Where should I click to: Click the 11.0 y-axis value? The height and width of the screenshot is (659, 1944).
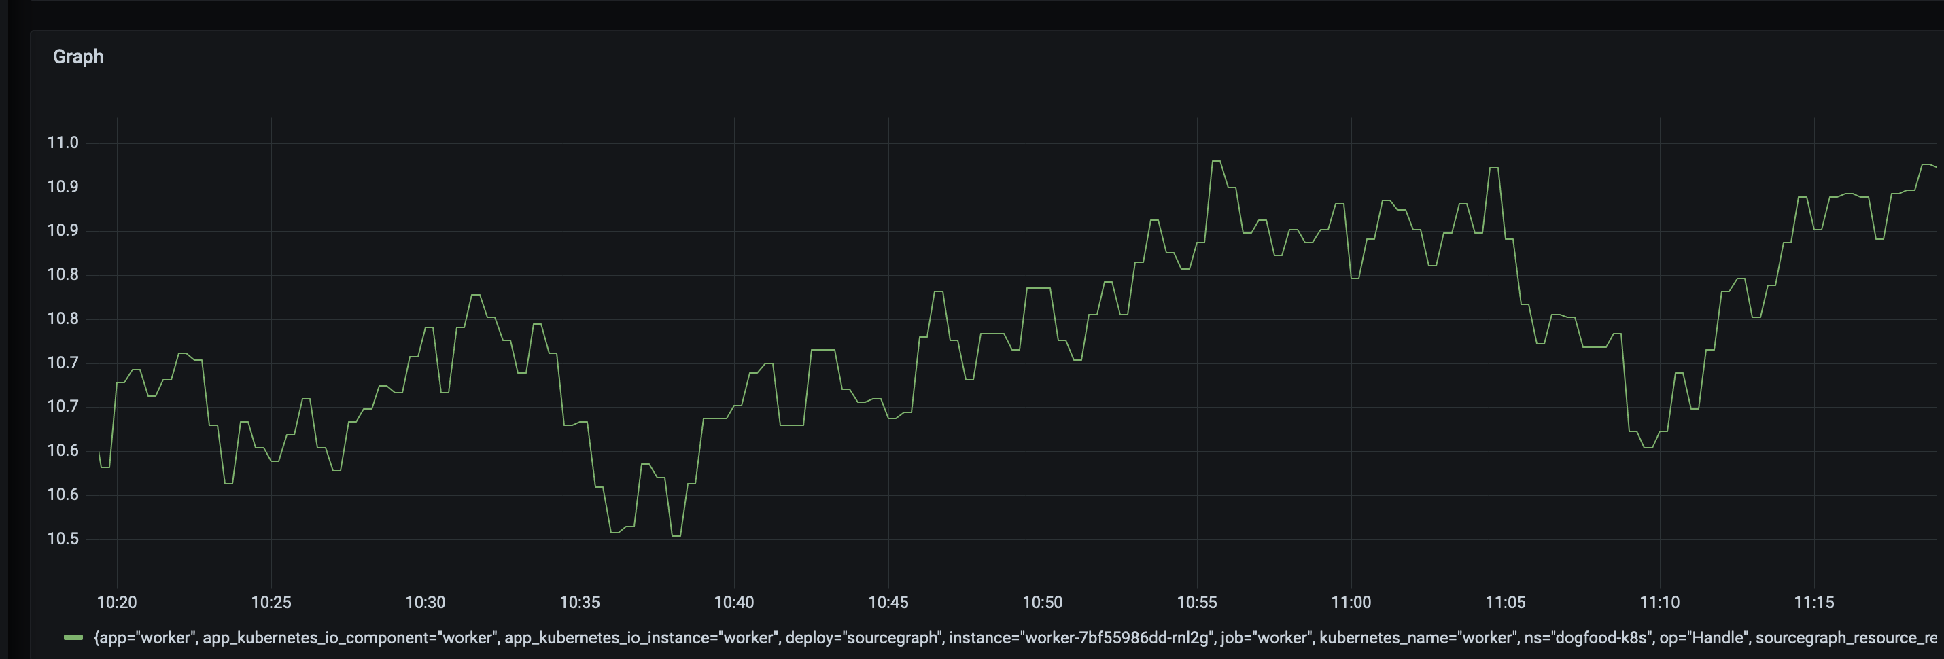(x=63, y=143)
